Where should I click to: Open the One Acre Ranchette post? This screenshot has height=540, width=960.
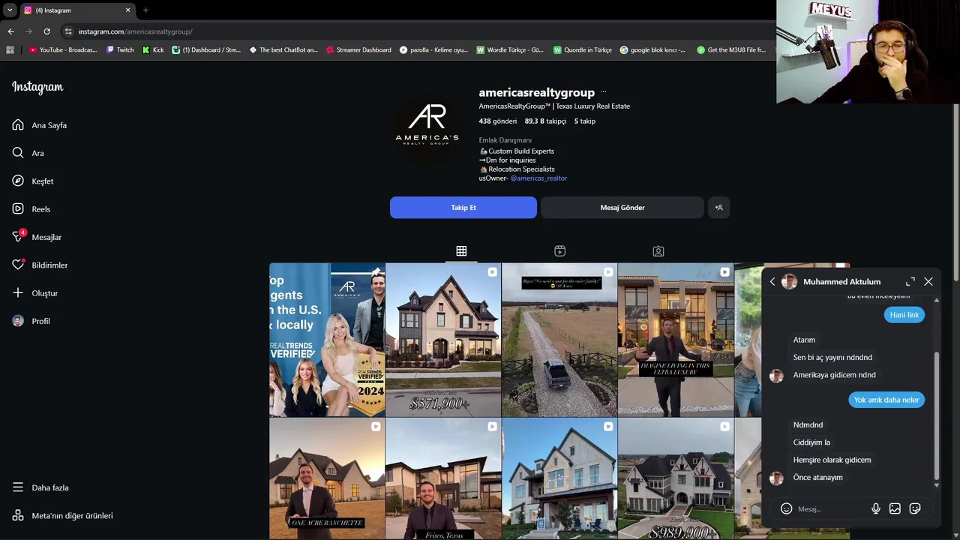pos(327,478)
